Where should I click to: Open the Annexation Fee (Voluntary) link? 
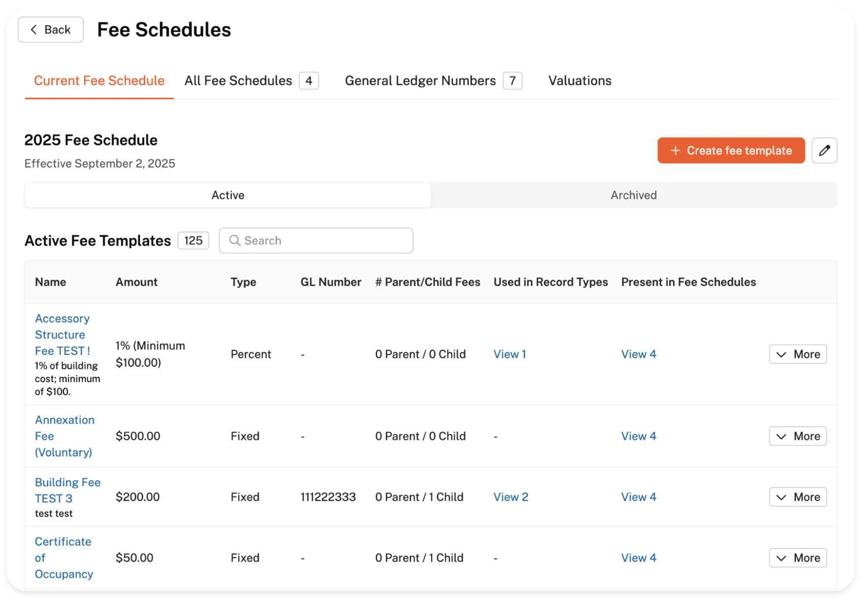click(x=64, y=436)
